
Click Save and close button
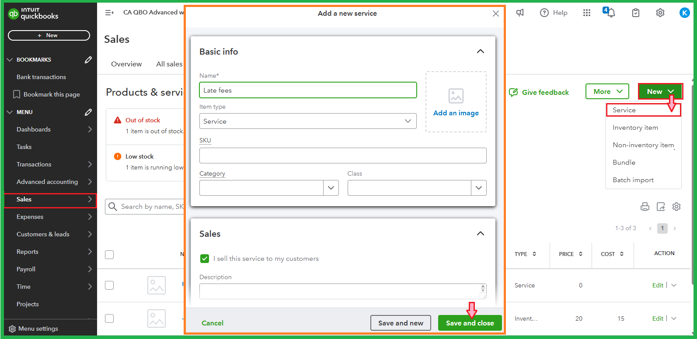coord(470,323)
